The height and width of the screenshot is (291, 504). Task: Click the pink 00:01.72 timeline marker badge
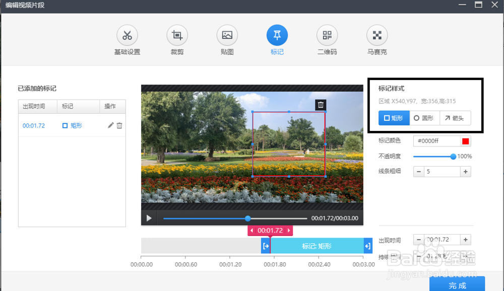270,230
